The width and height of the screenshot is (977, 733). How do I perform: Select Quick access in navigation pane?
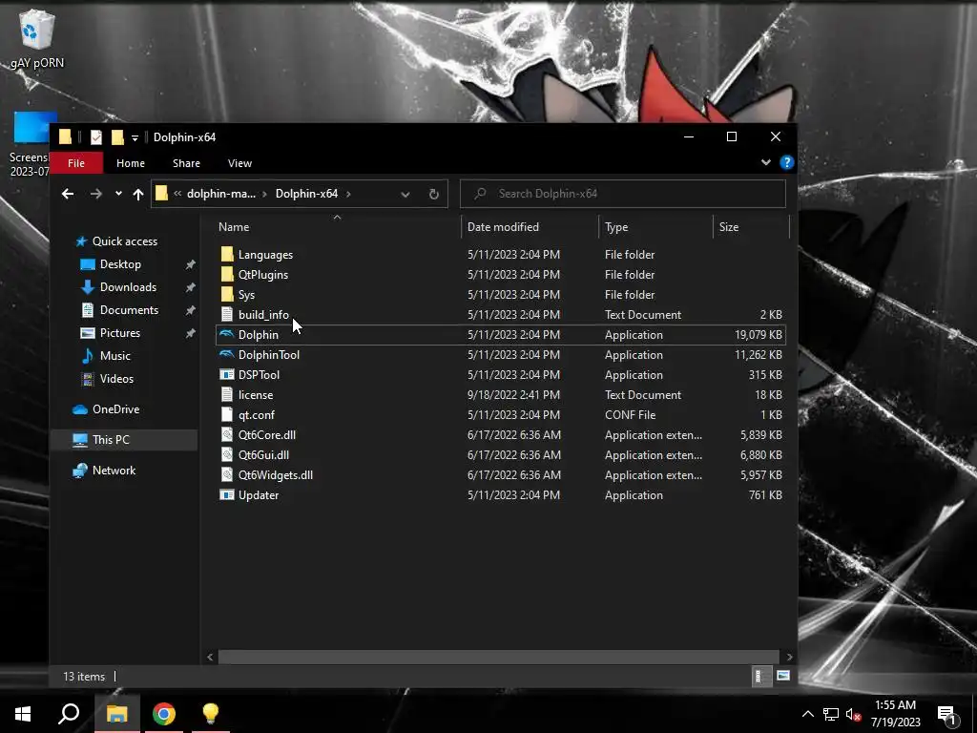(125, 241)
